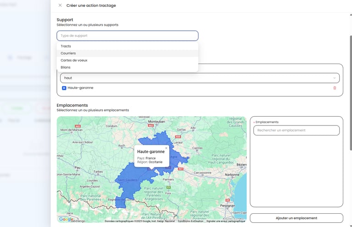Click Pamiers label on the map
This screenshot has height=227, width=352.
click(x=168, y=179)
